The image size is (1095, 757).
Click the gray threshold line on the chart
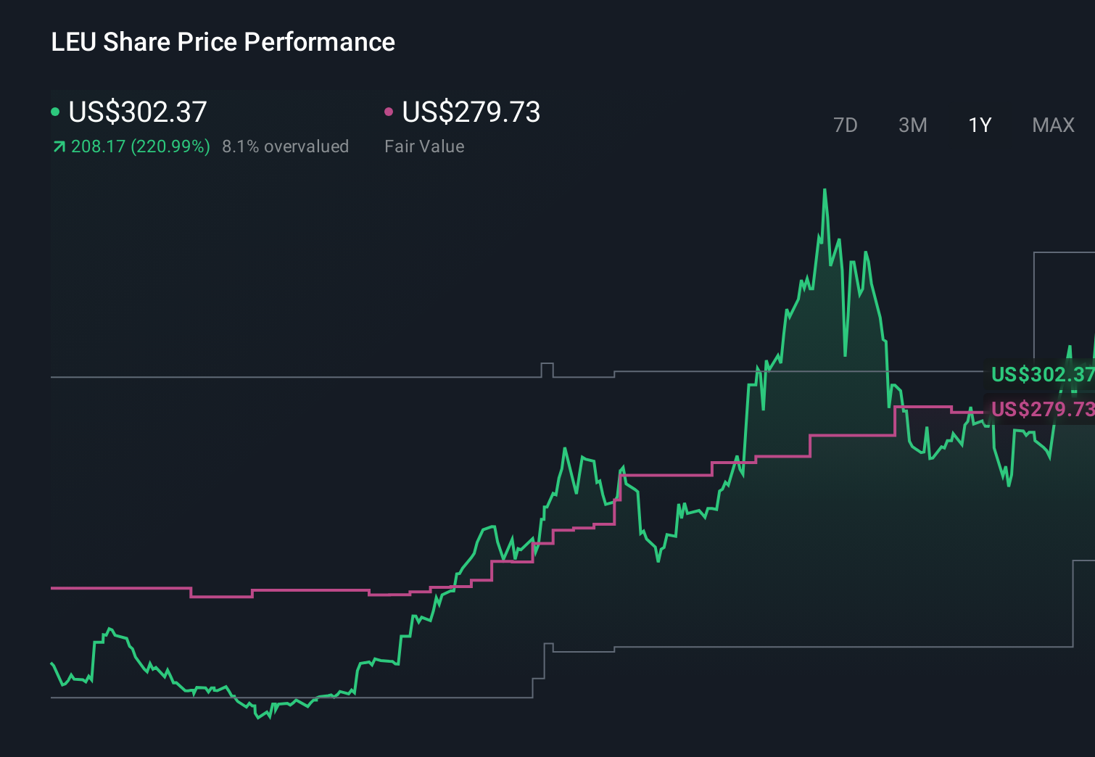coord(290,376)
